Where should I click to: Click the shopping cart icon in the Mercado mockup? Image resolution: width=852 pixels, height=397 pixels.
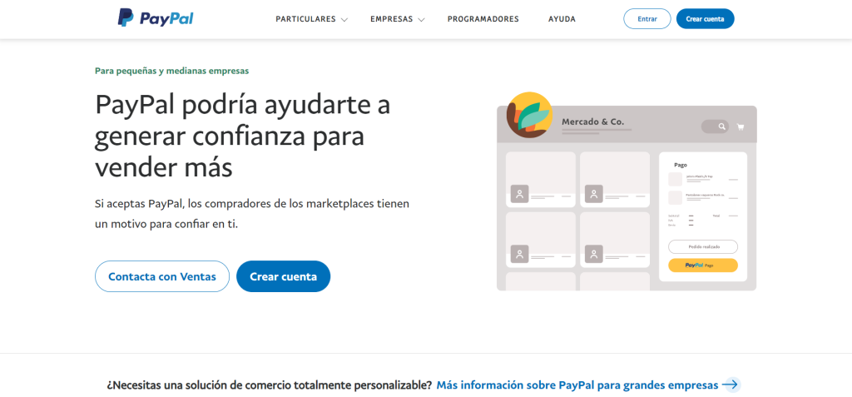point(740,127)
